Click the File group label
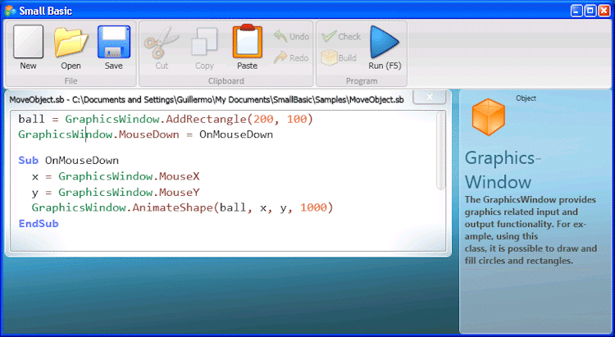The width and height of the screenshot is (615, 337). (71, 81)
